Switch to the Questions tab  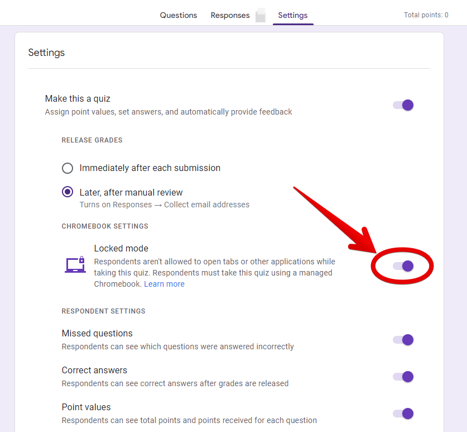click(x=179, y=15)
